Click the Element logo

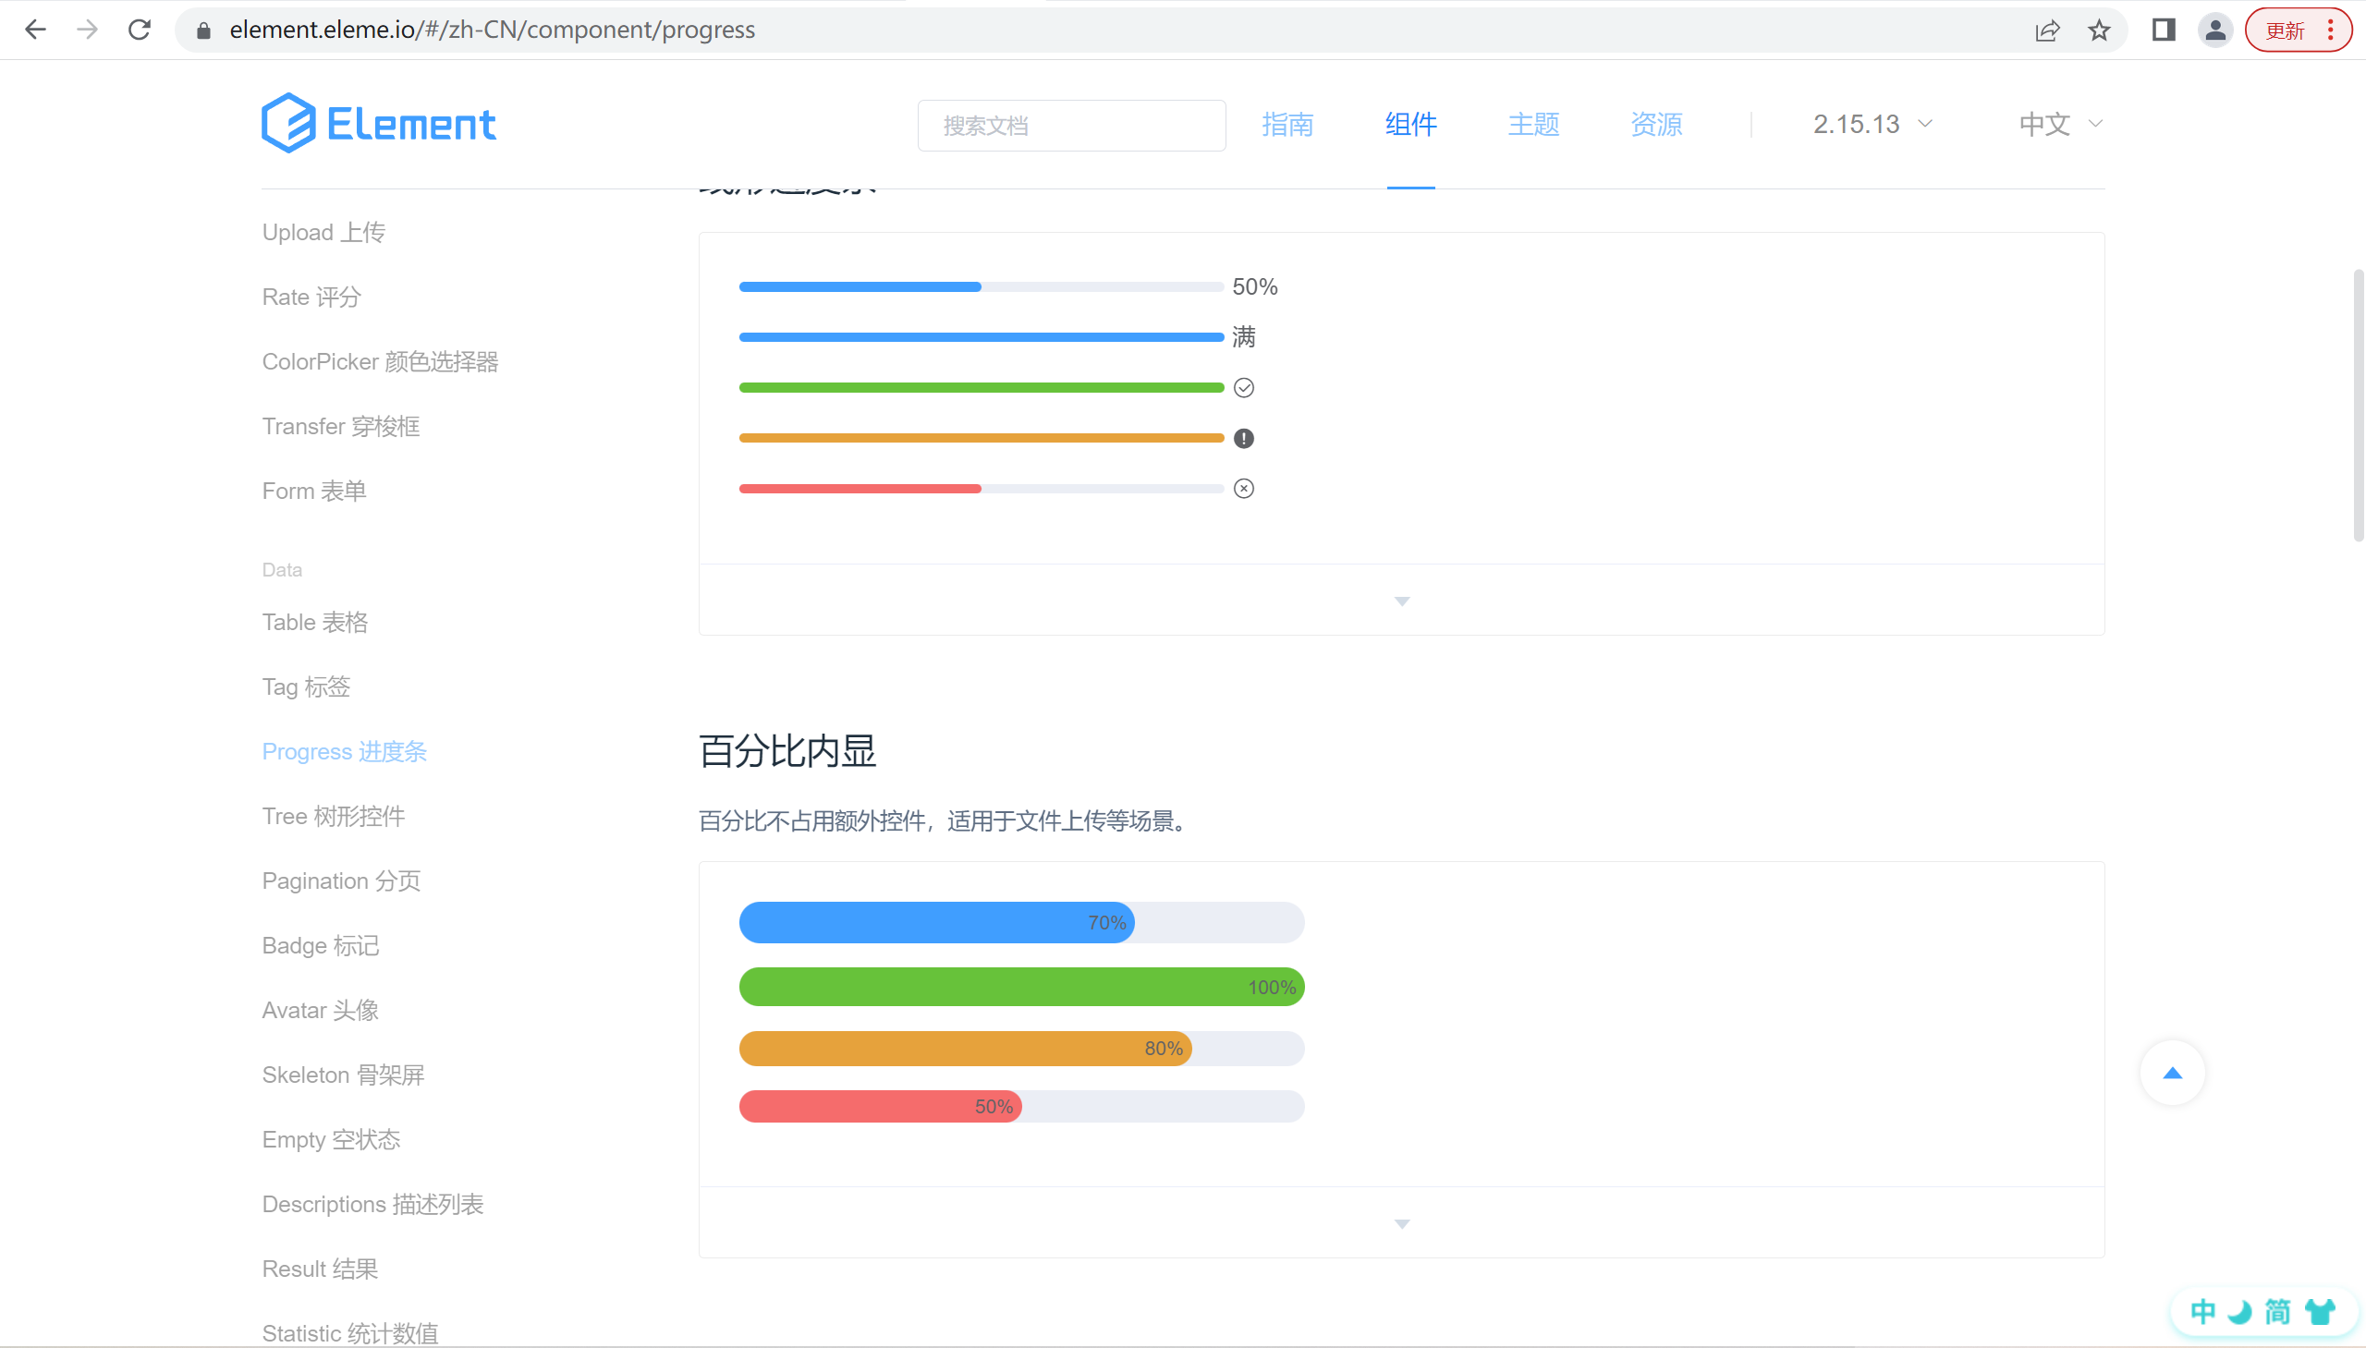coord(379,123)
